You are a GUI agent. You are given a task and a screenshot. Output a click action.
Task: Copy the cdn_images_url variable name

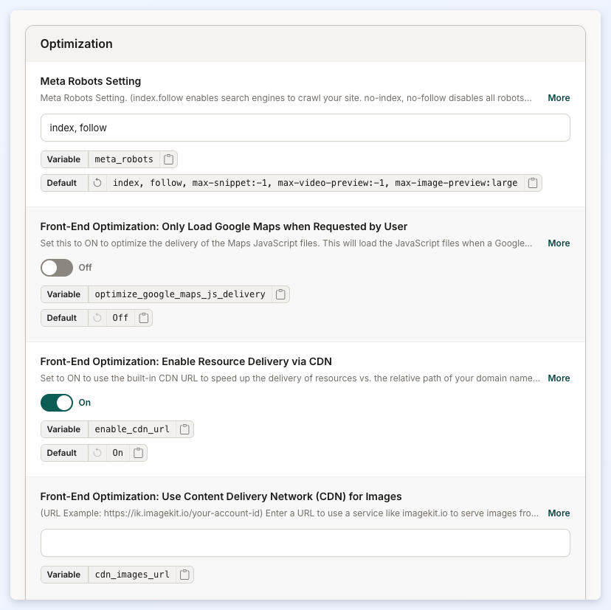[x=184, y=575]
